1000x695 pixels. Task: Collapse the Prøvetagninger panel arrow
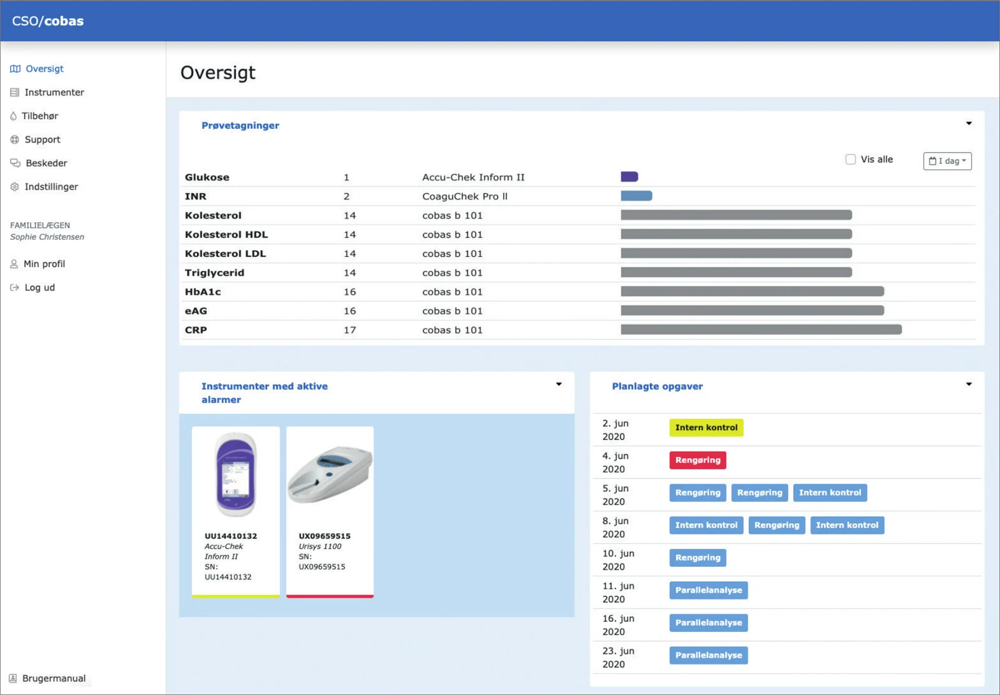click(969, 123)
